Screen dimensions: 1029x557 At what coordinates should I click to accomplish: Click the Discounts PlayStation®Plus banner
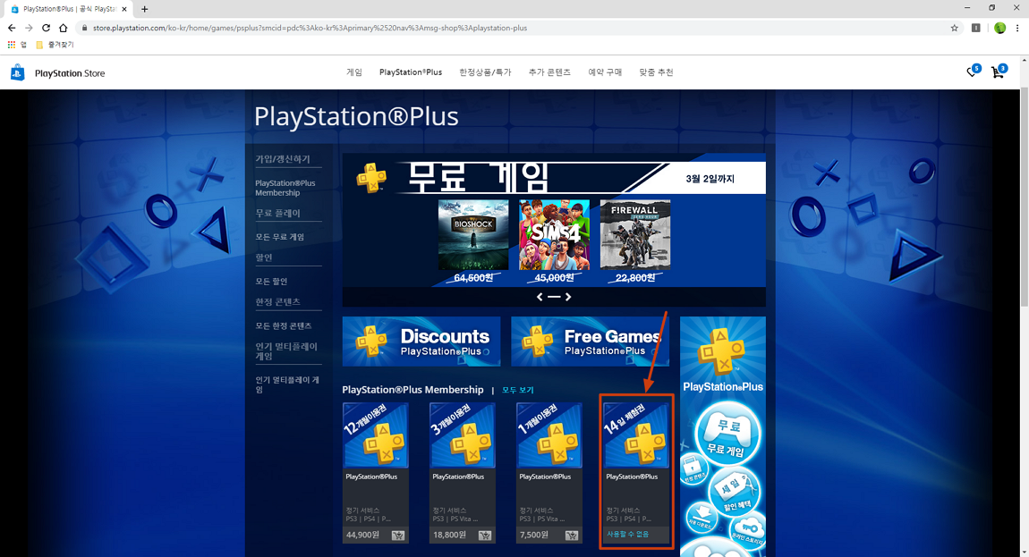[x=421, y=342]
